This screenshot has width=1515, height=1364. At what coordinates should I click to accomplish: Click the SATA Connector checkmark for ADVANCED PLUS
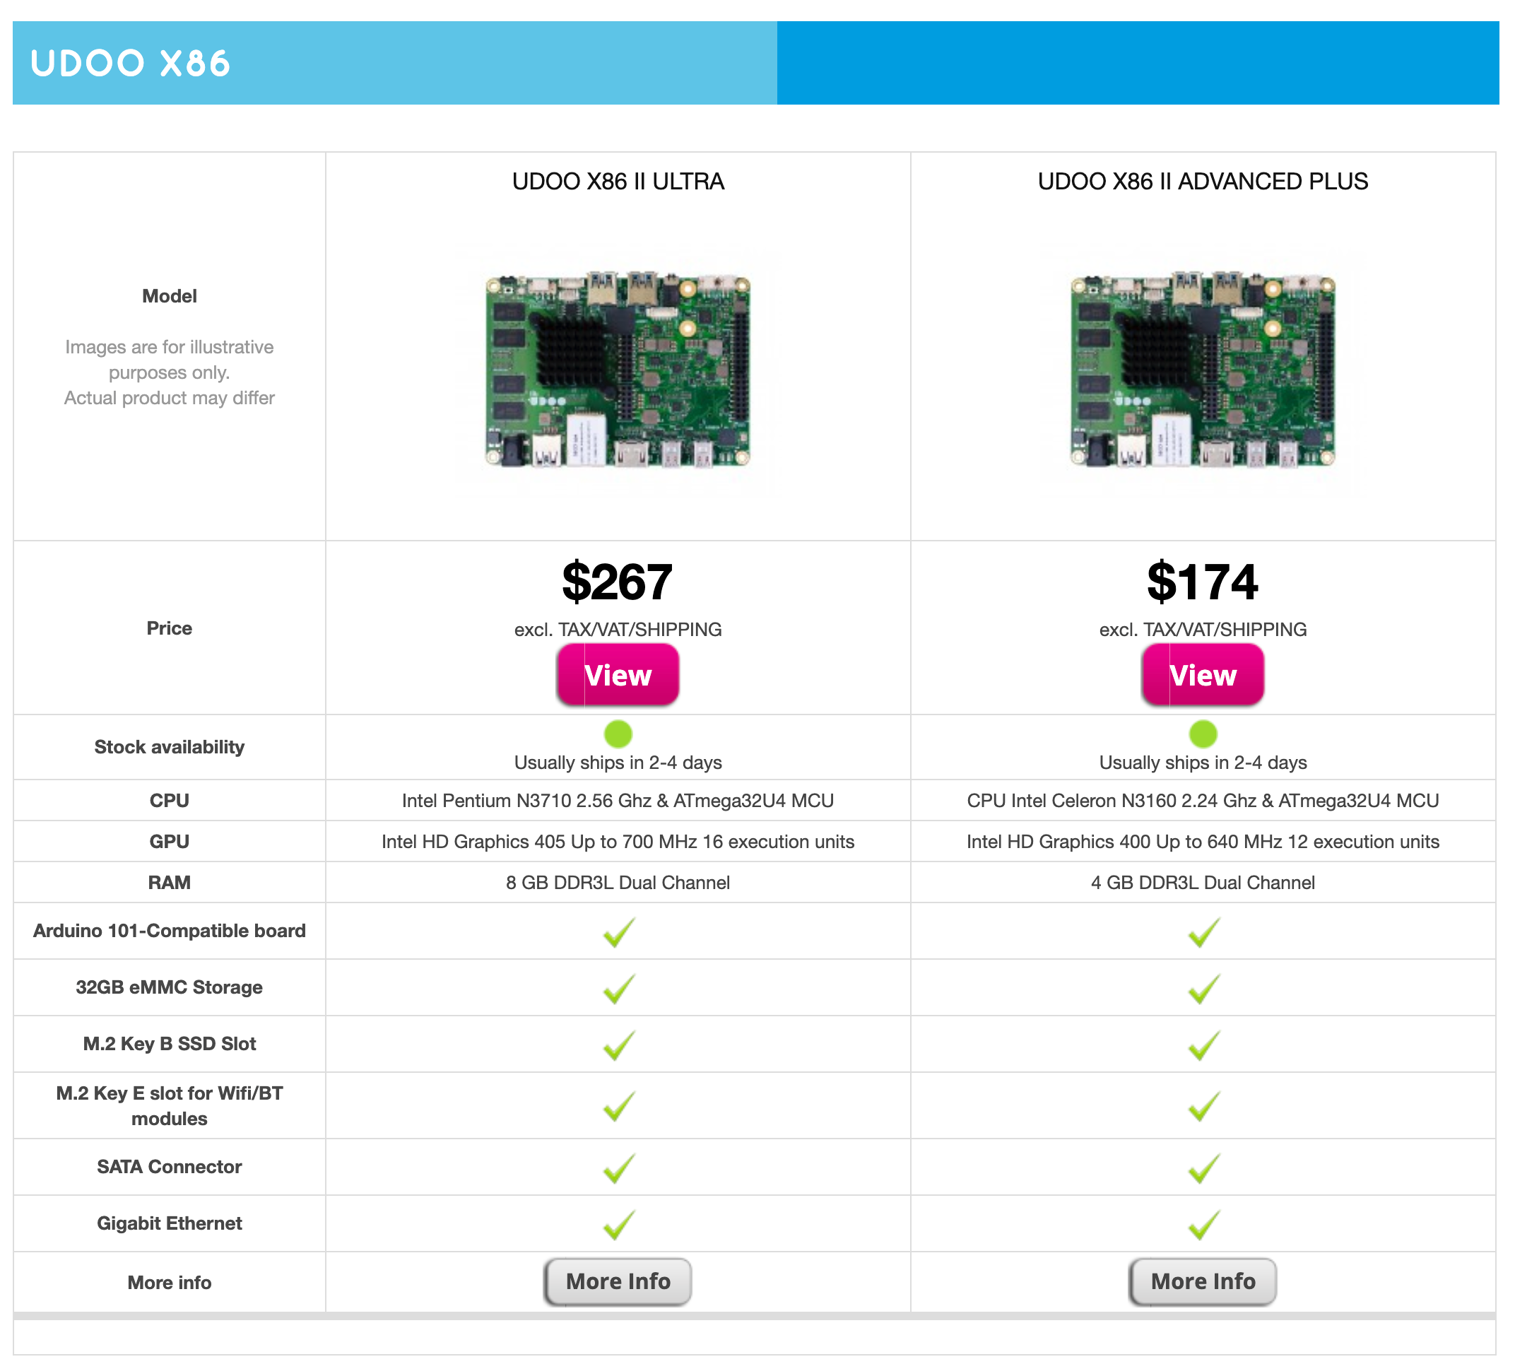pyautogui.click(x=1203, y=1167)
